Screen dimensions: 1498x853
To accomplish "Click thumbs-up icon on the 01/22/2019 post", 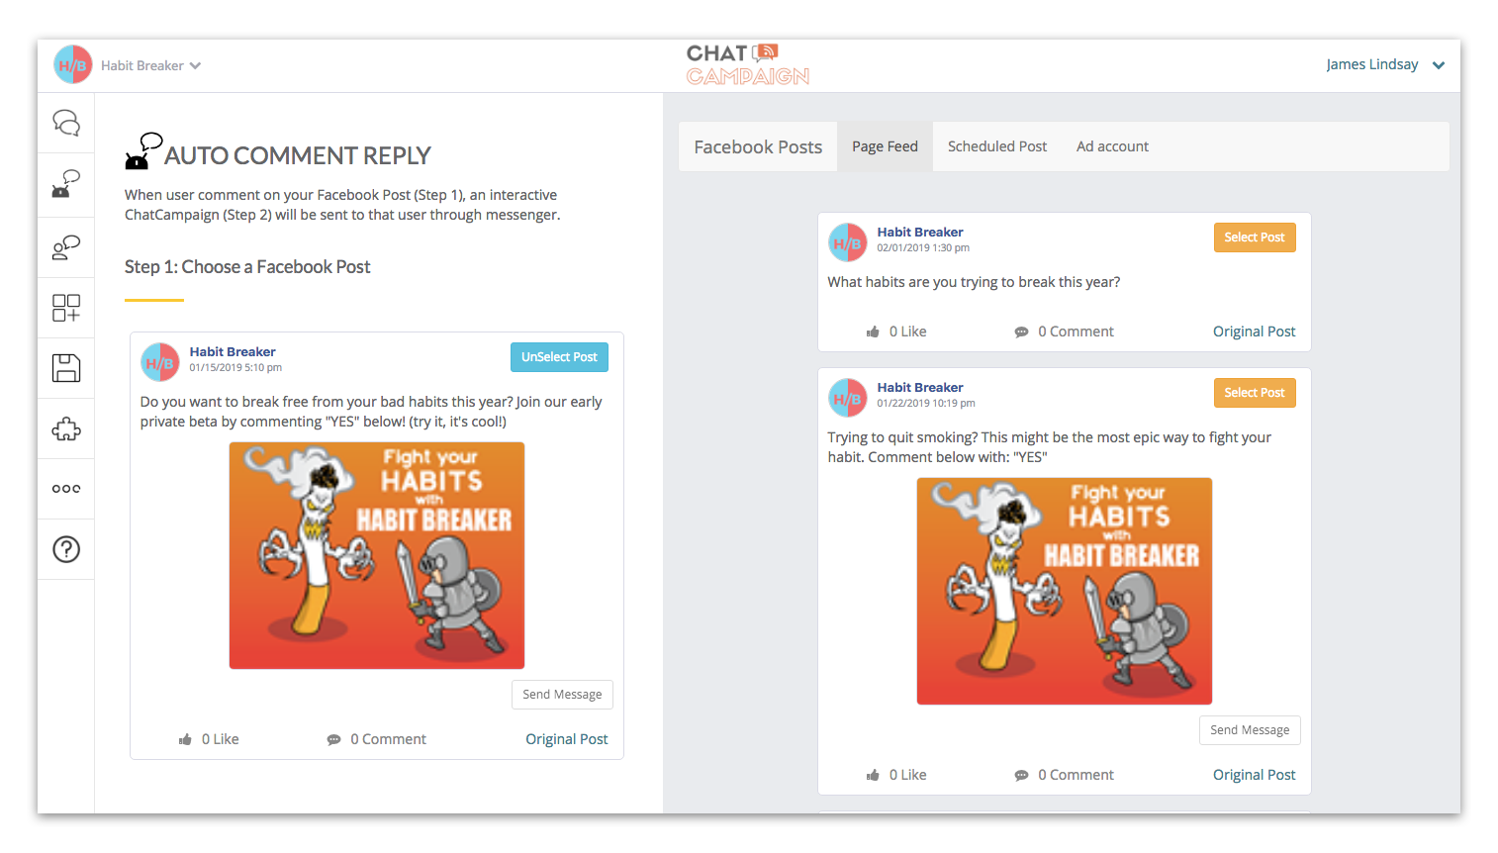I will point(873,776).
